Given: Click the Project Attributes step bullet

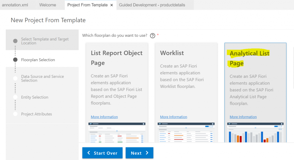Looking at the screenshot, I should (x=16, y=114).
